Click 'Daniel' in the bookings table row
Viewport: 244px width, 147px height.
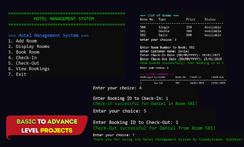(158, 83)
